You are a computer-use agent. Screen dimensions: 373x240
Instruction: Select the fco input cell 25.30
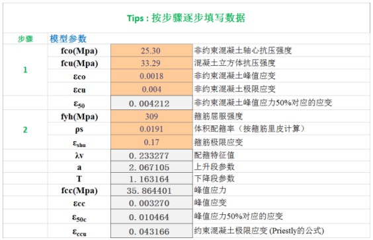[x=151, y=50]
